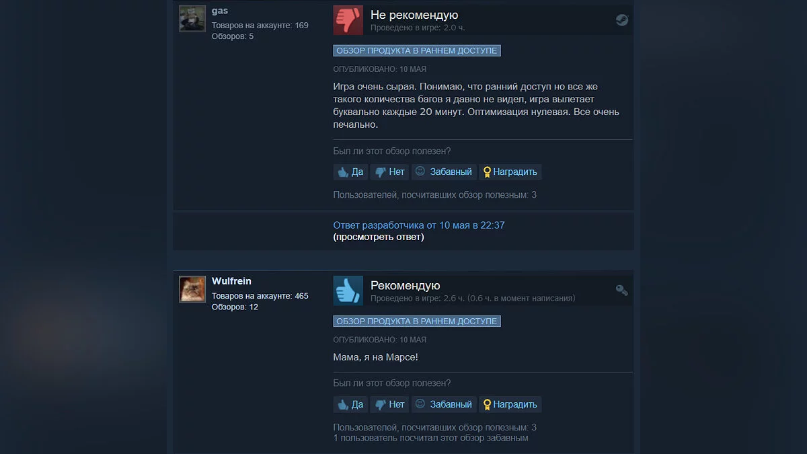This screenshot has width=807, height=454.
Task: Open gas's profile avatar
Action: (192, 19)
